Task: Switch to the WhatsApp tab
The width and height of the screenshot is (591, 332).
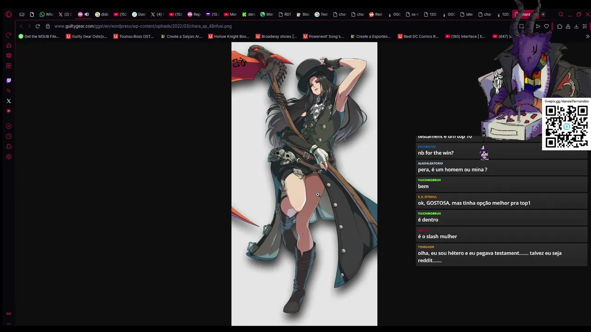Action: tap(46, 14)
